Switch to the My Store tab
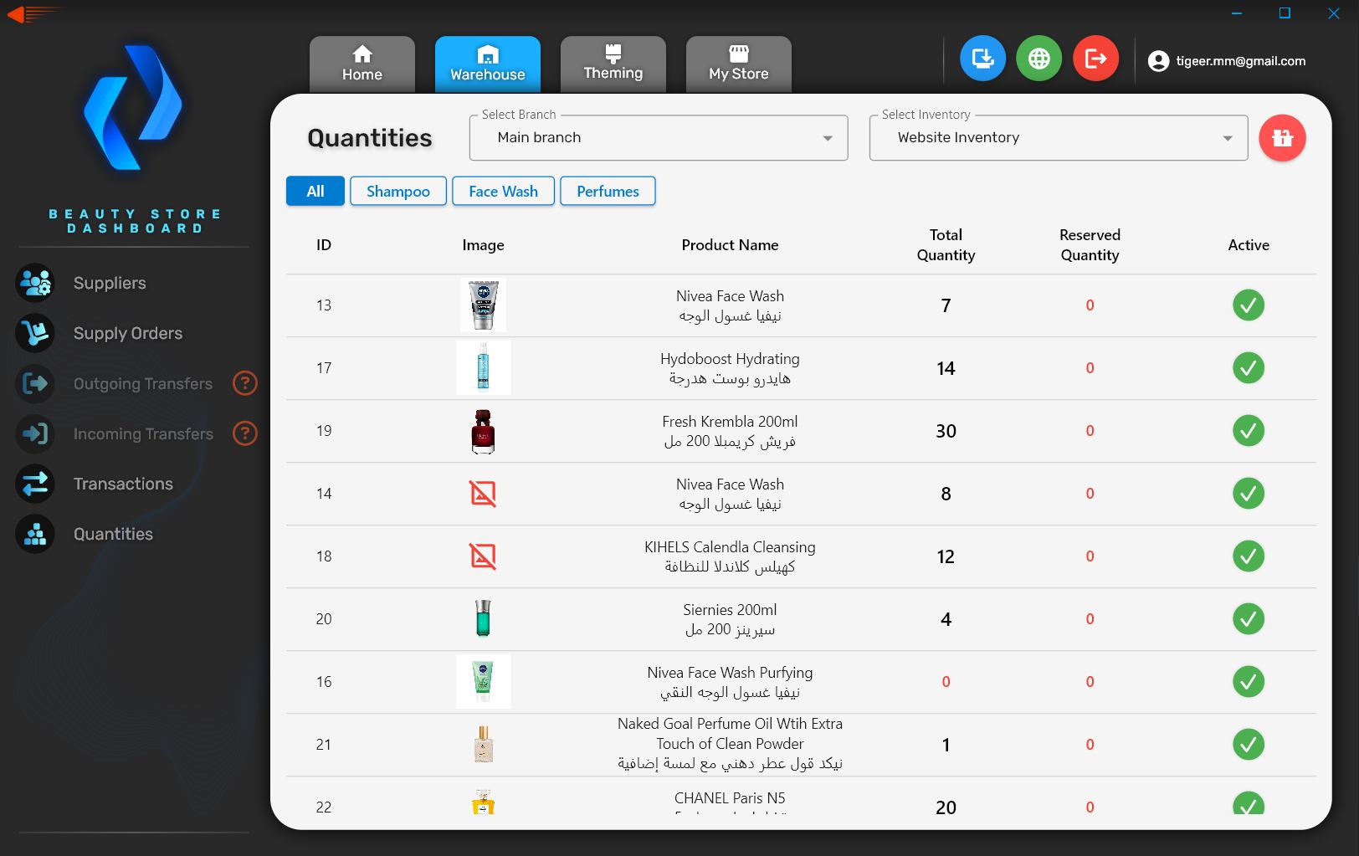 tap(738, 64)
